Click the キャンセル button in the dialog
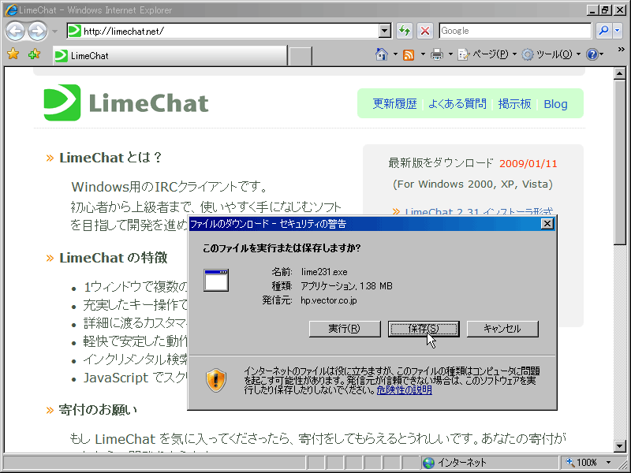The image size is (631, 473). [x=502, y=329]
